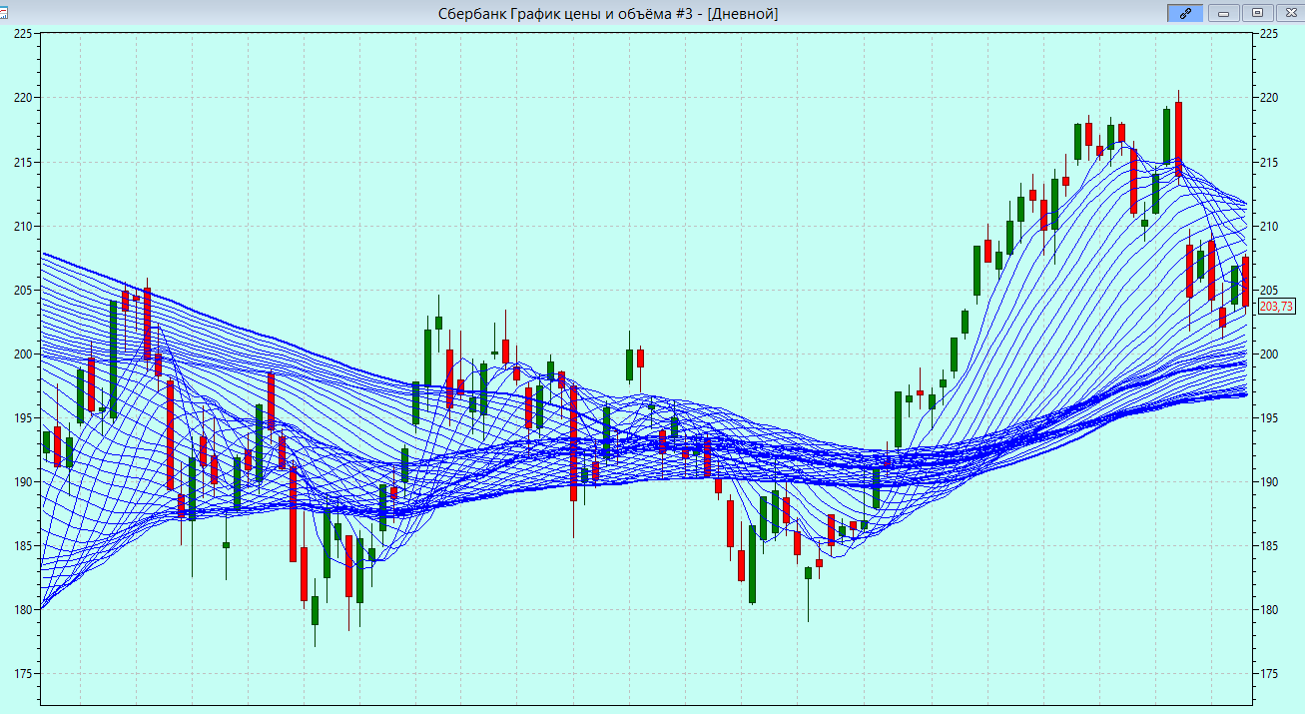Viewport: 1305px width, 714px height.
Task: Click the 180 label on the right axis
Action: pos(1268,609)
